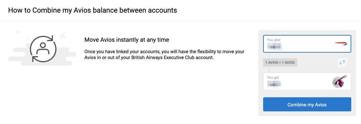The width and height of the screenshot is (361, 124).
Task: Click the plus decoration near illustration
Action: tap(62, 36)
